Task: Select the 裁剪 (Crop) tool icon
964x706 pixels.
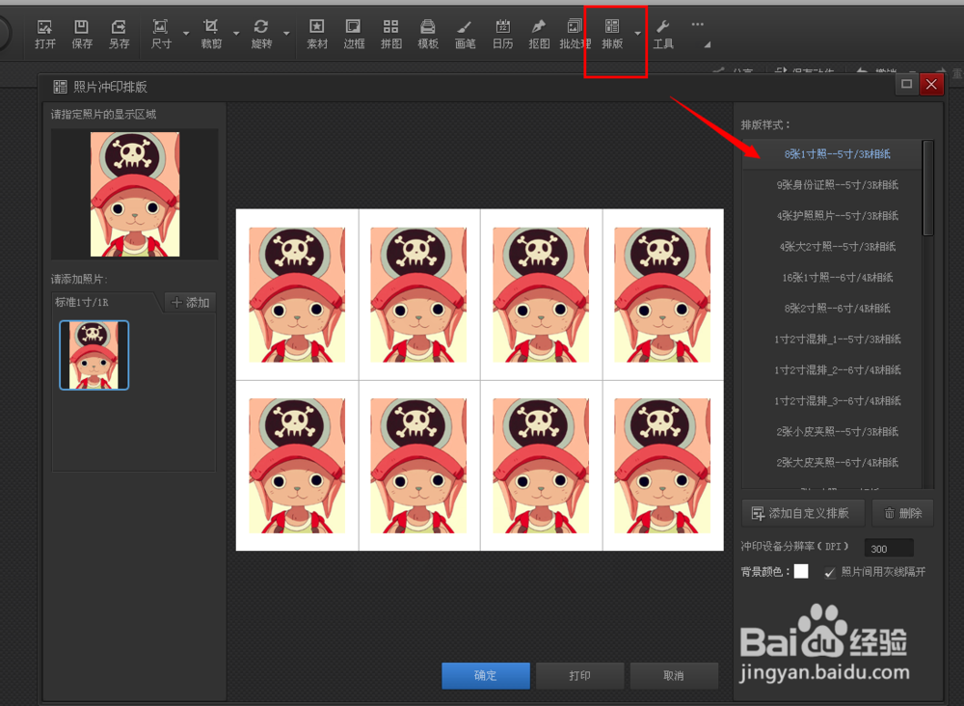Action: click(x=211, y=34)
